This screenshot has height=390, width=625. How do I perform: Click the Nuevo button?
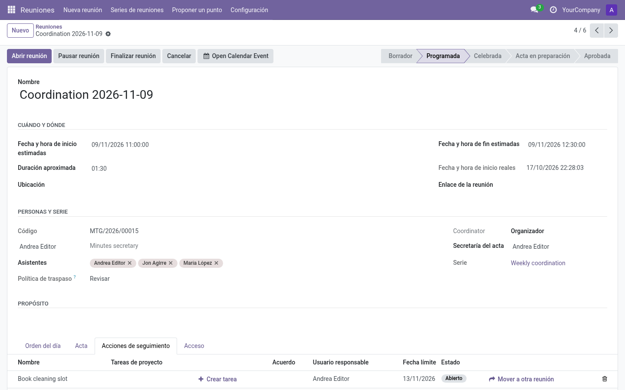pyautogui.click(x=20, y=30)
